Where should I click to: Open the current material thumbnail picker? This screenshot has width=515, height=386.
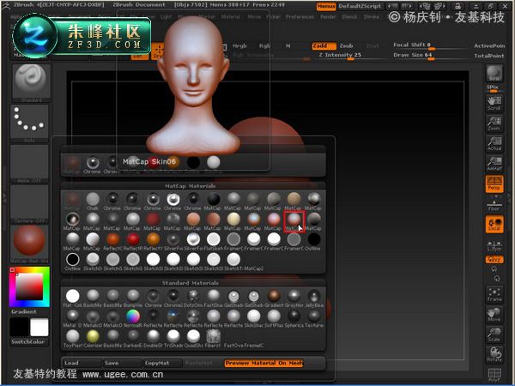(x=29, y=244)
